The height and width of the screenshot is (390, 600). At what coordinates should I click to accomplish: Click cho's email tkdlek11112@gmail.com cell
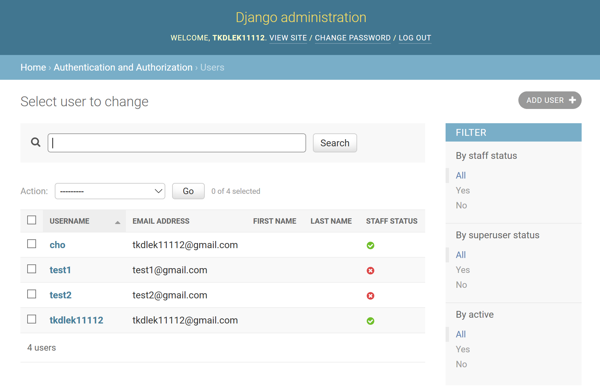[x=185, y=245]
